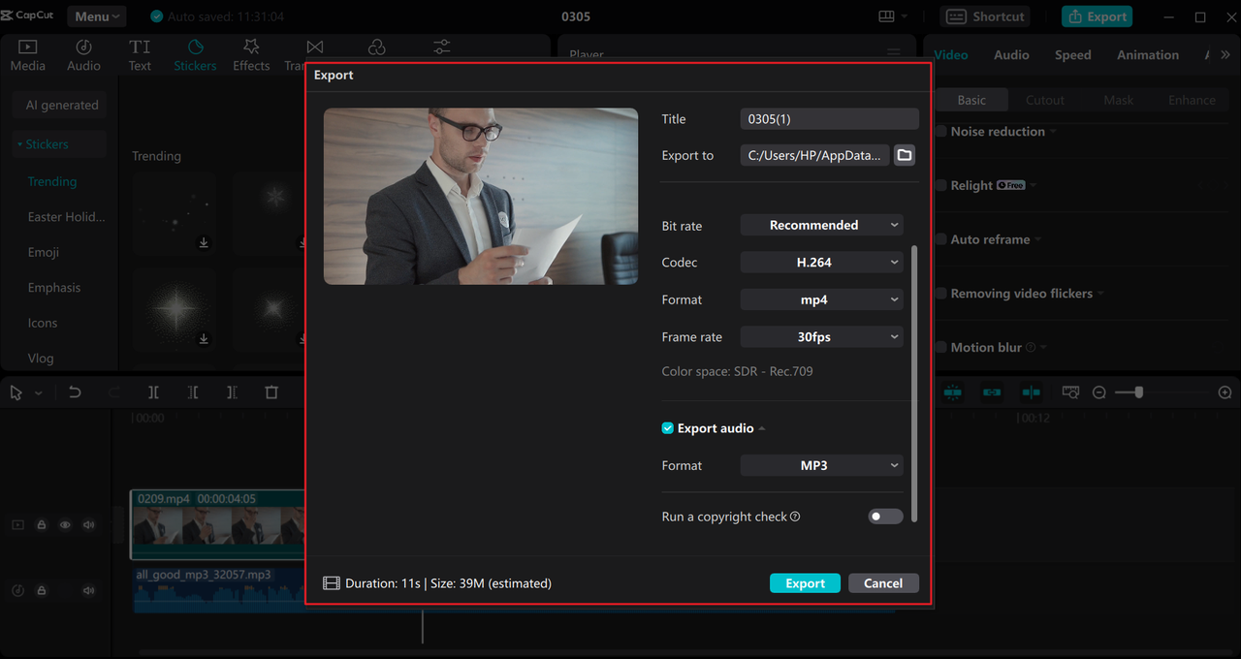Enable the Relight checkbox

click(x=940, y=185)
